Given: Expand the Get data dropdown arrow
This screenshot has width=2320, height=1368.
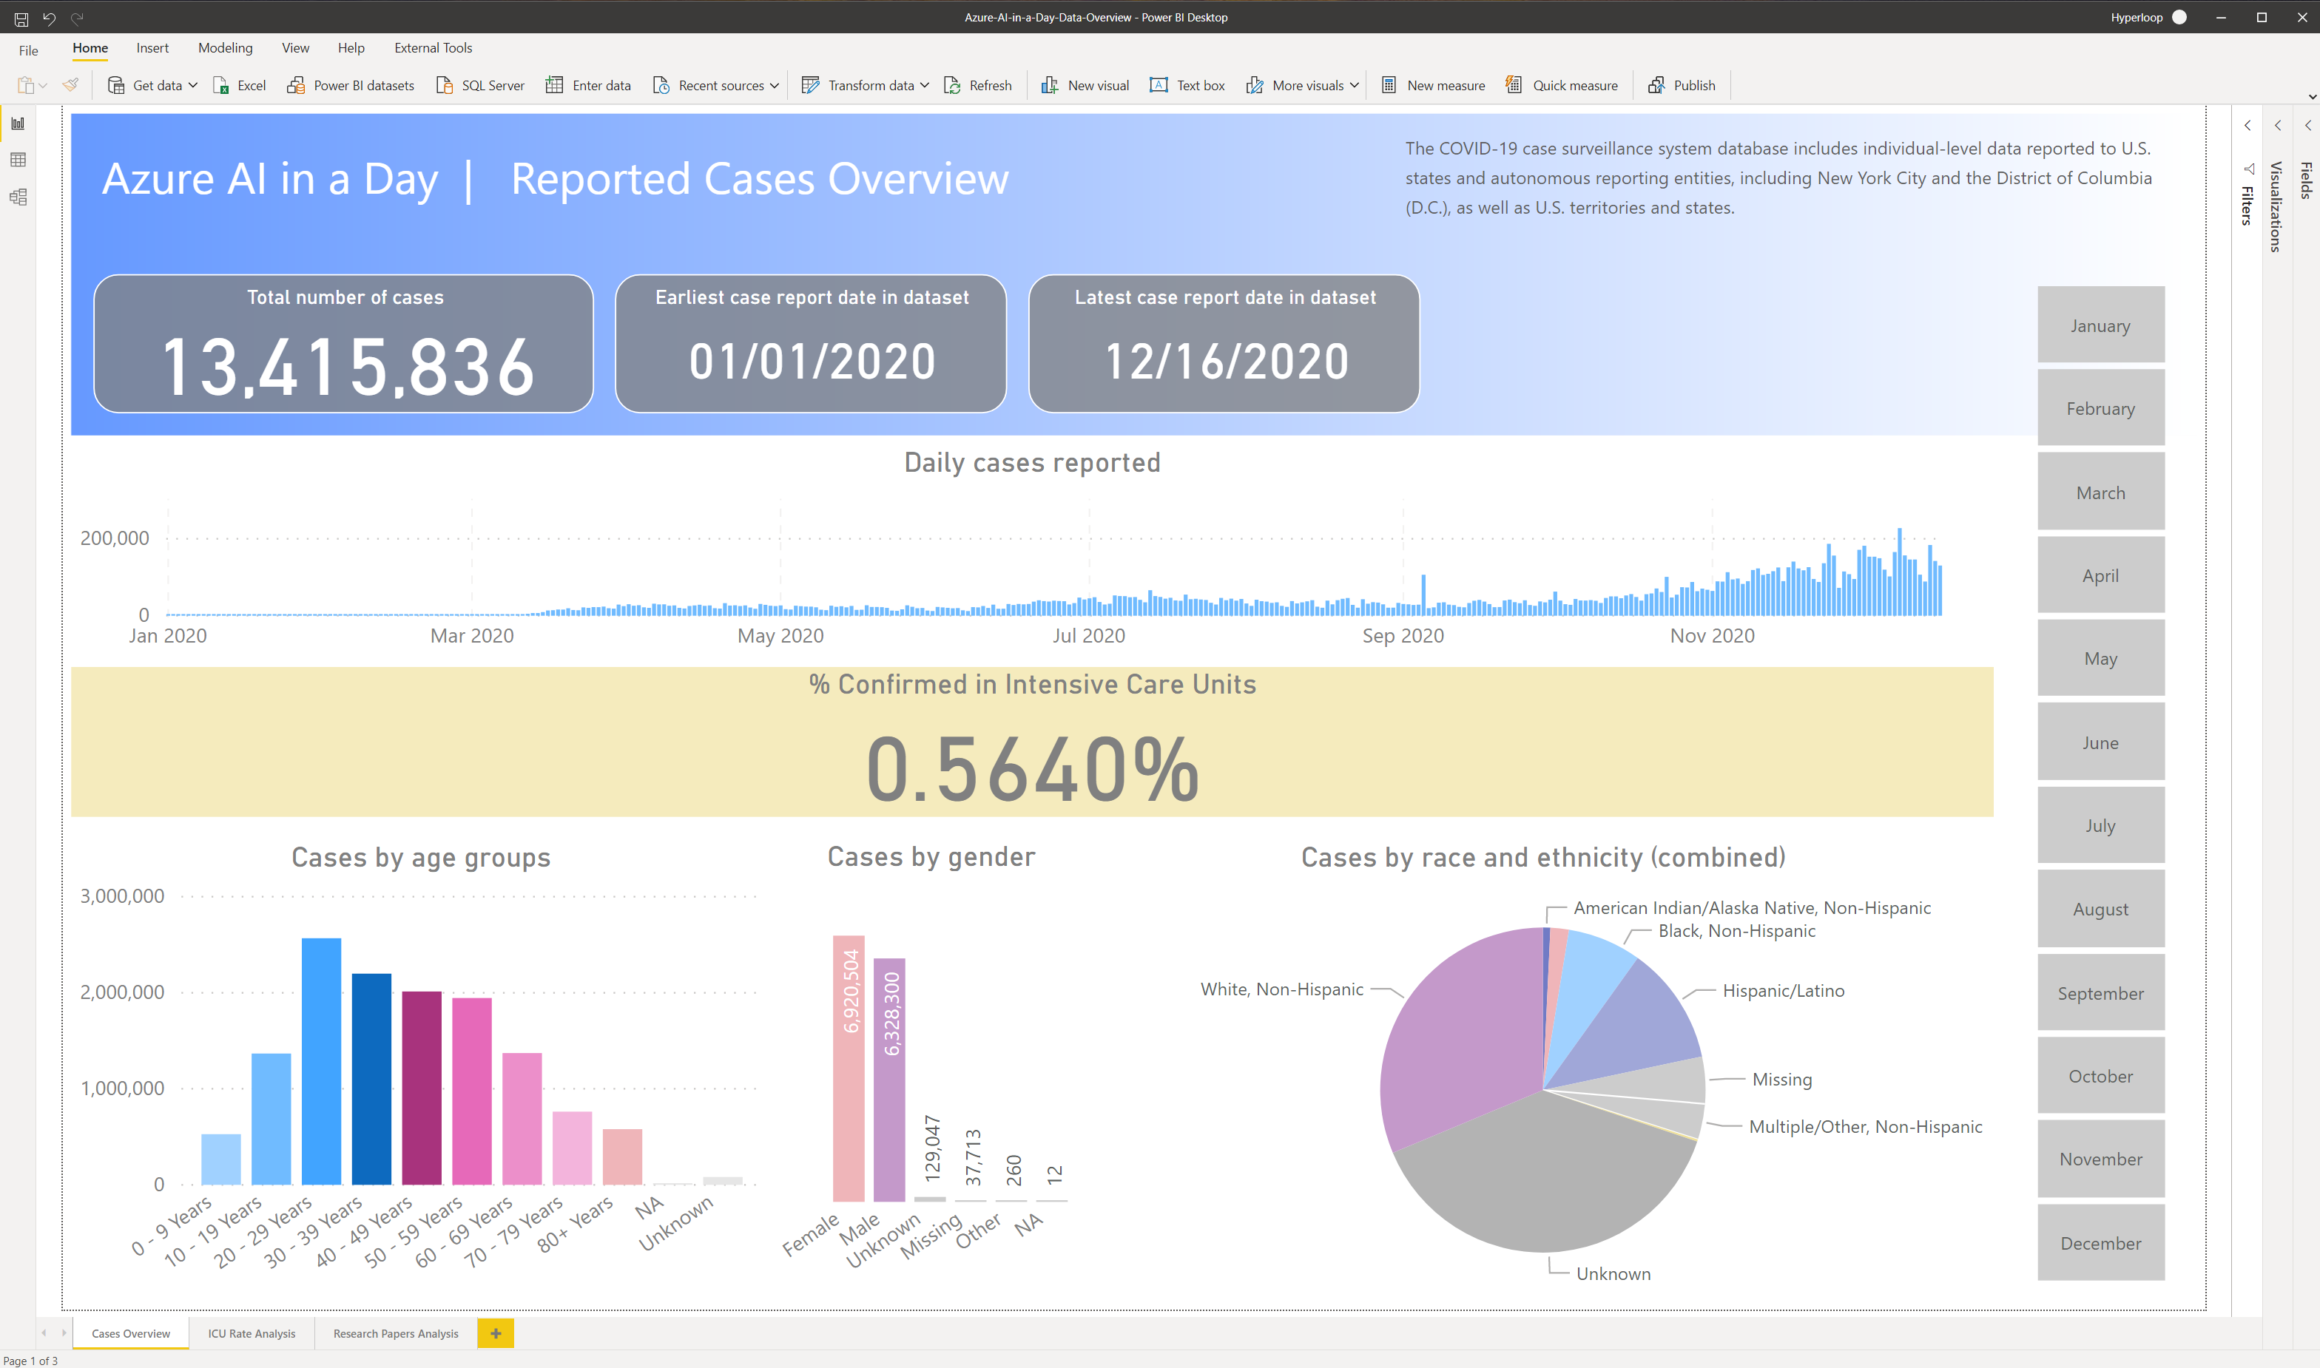Looking at the screenshot, I should (193, 85).
